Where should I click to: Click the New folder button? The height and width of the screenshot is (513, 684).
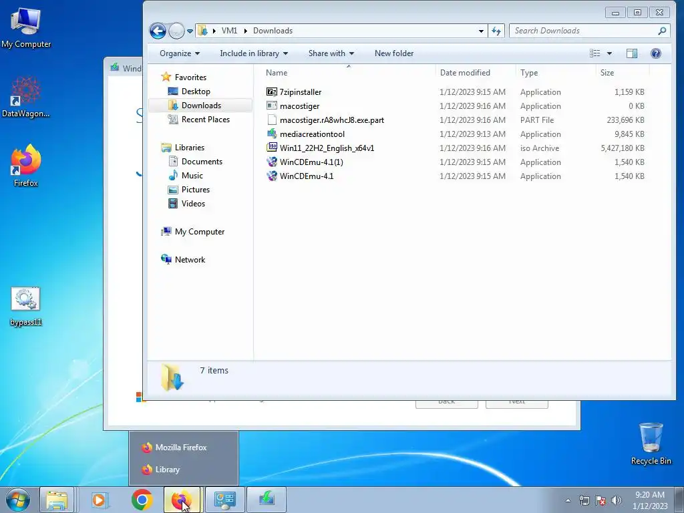(x=394, y=53)
